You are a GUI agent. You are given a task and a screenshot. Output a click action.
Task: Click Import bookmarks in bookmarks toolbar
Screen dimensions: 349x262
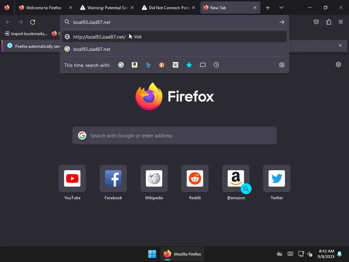point(26,34)
